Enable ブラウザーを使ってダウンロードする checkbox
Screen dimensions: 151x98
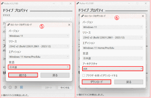click(84, 75)
